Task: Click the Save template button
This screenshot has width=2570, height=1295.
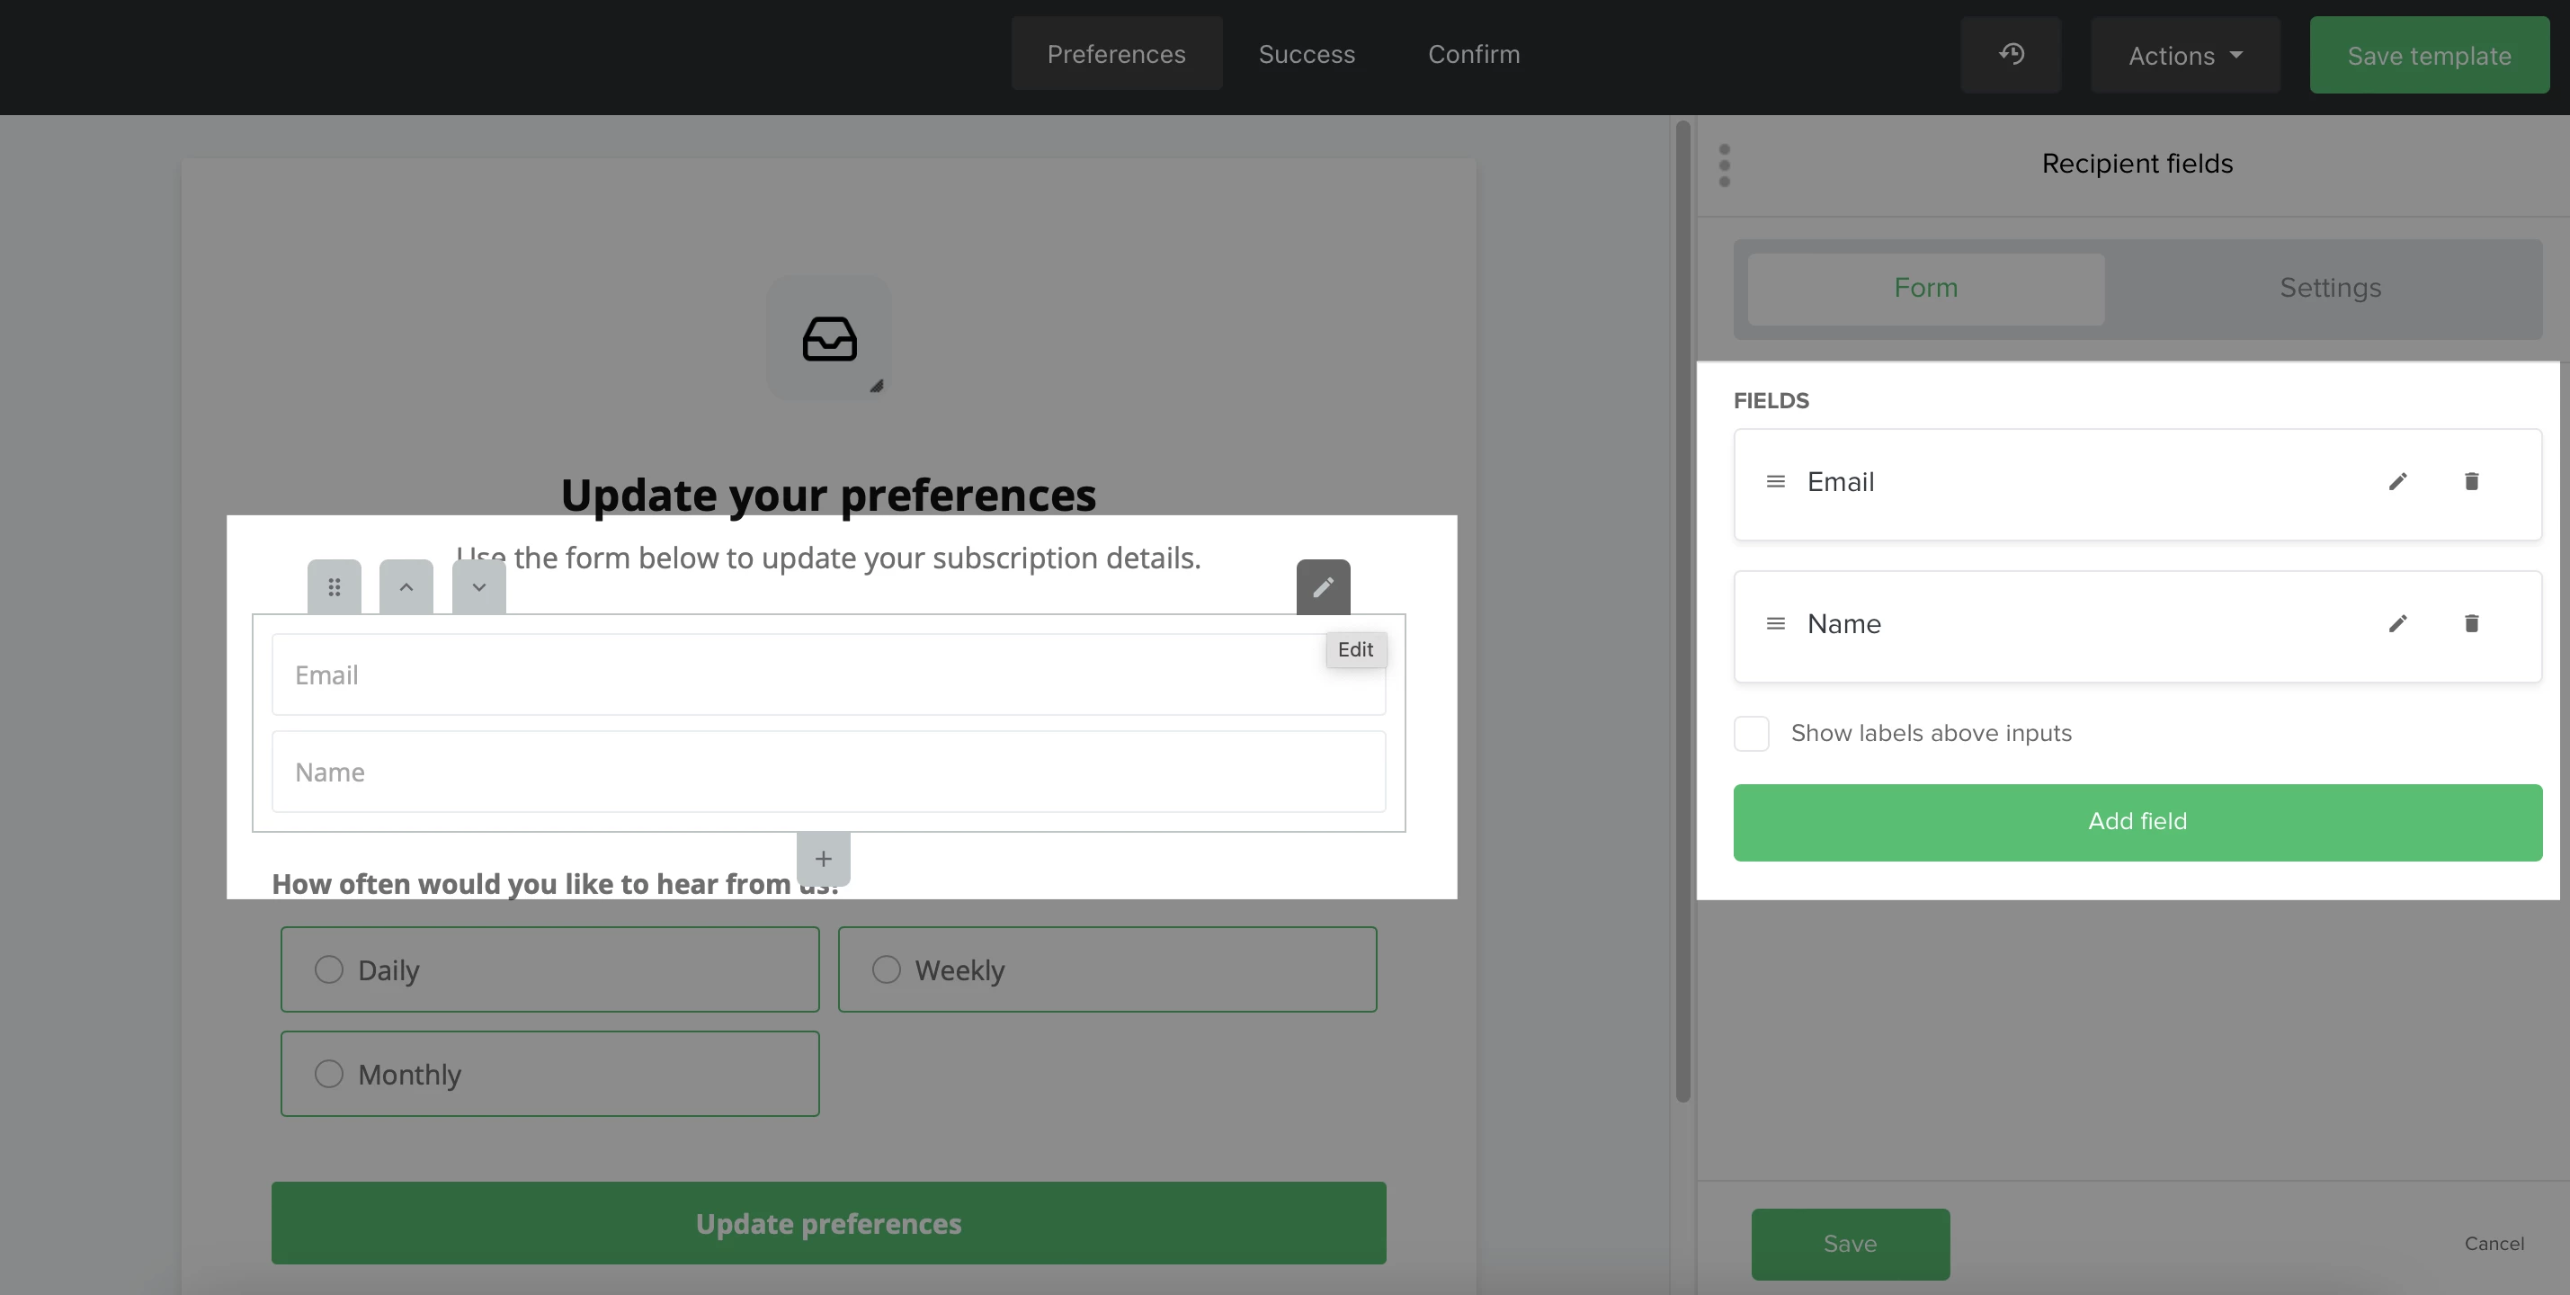Action: (2428, 56)
